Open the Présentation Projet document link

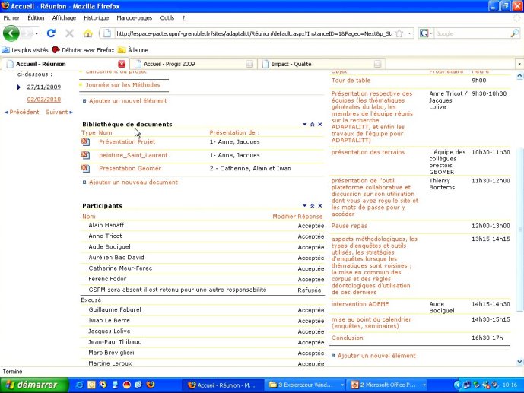[127, 142]
